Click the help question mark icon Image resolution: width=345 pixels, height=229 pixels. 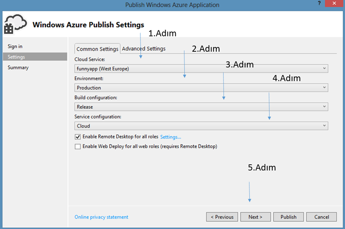tap(319, 3)
